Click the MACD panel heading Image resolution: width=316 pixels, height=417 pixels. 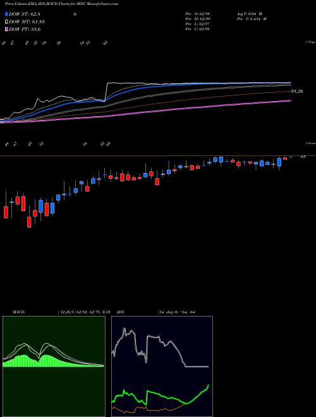tap(18, 312)
